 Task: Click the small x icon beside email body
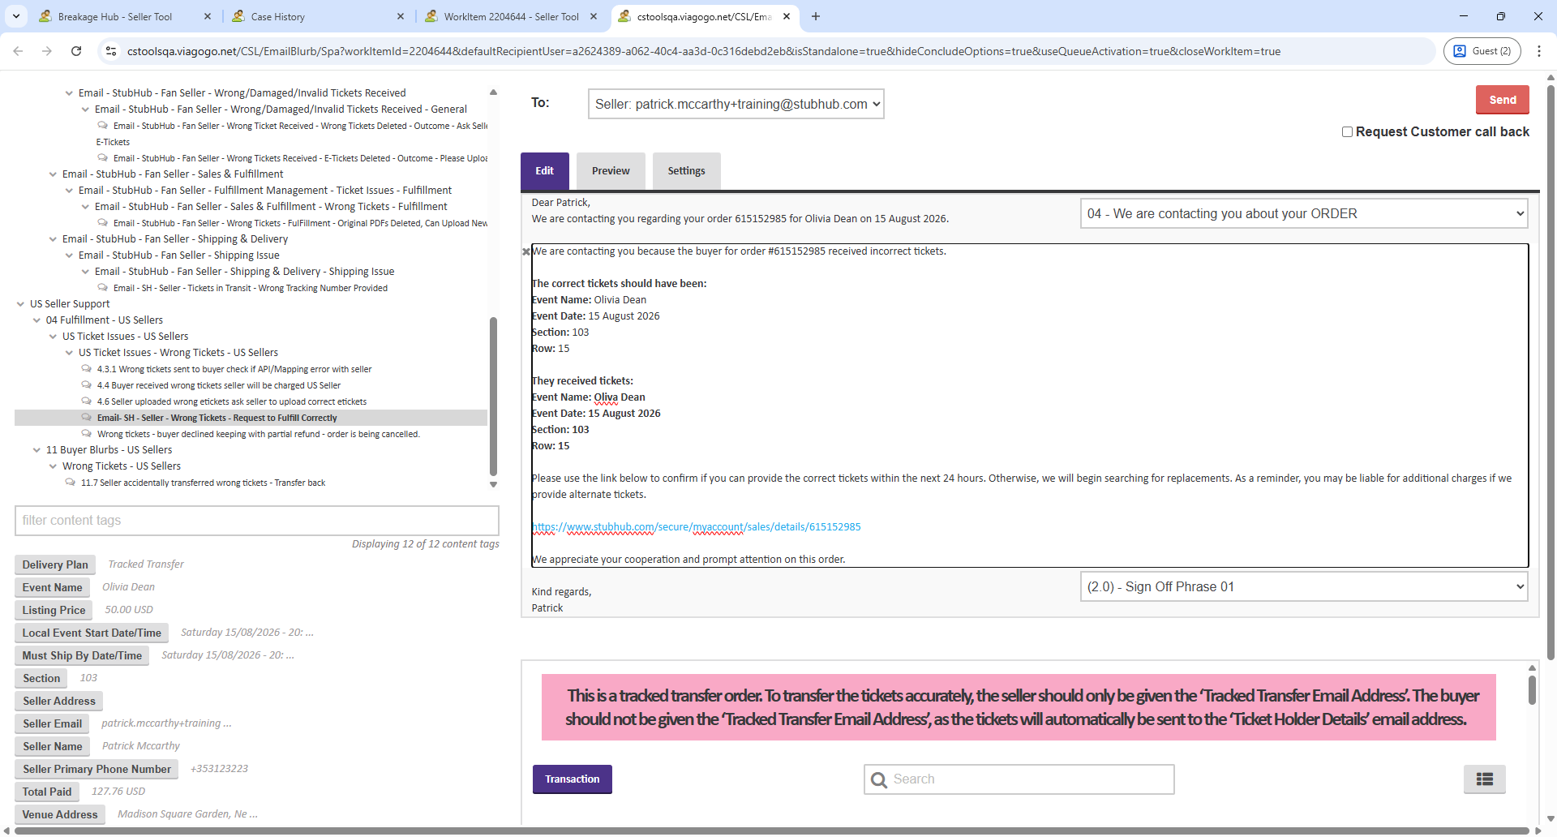[526, 252]
